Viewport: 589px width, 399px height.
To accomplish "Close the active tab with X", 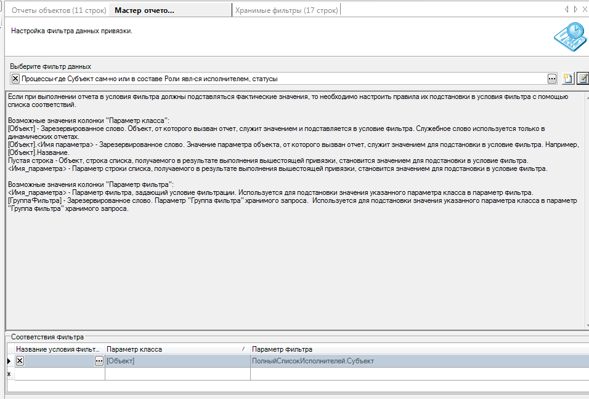I will tap(585, 9).
